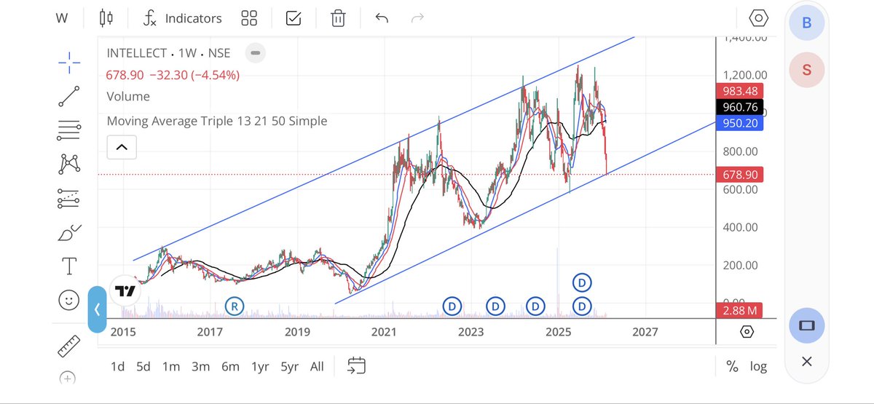Open the Indicators menu
This screenshot has height=404, width=874.
coord(182,18)
